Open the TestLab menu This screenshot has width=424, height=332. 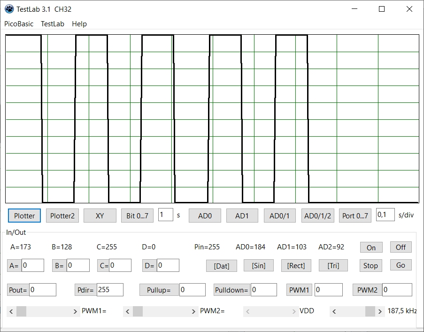tap(53, 23)
